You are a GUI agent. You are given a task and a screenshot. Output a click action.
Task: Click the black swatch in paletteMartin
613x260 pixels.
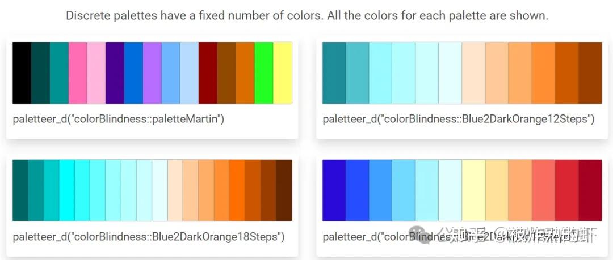pyautogui.click(x=22, y=73)
